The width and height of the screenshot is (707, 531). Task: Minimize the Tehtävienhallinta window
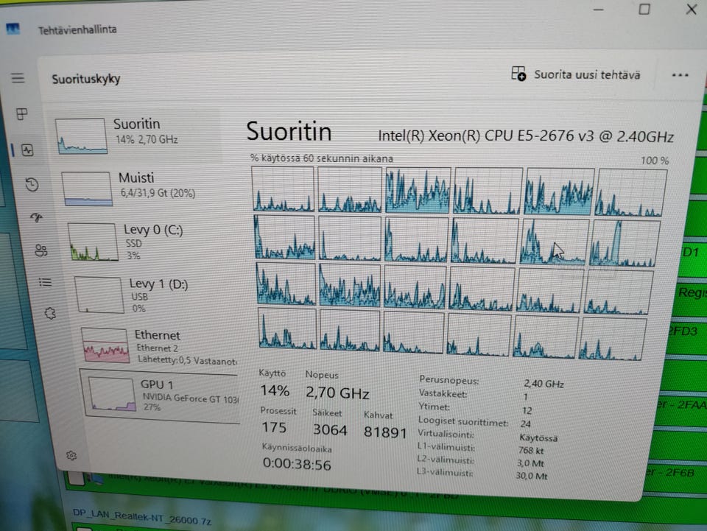(598, 10)
